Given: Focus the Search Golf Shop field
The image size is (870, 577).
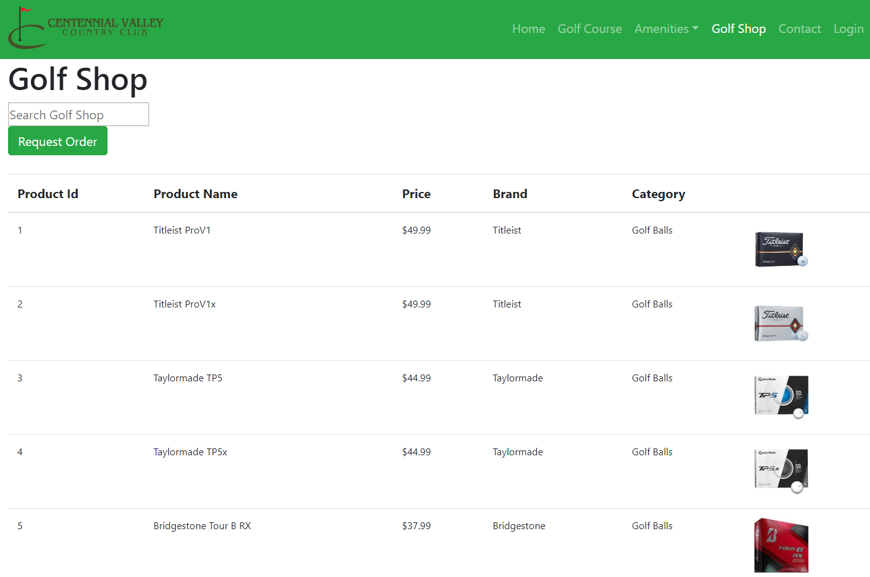Looking at the screenshot, I should pos(78,114).
